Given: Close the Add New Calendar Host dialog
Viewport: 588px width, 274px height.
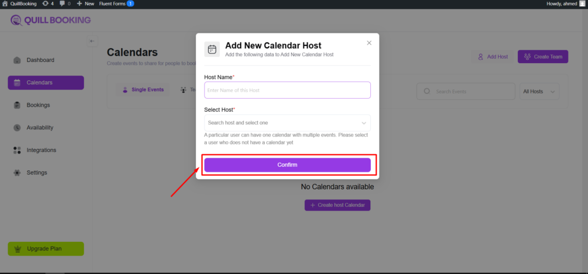Looking at the screenshot, I should coord(369,42).
